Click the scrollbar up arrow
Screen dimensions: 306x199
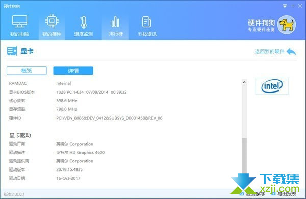tap(244, 82)
